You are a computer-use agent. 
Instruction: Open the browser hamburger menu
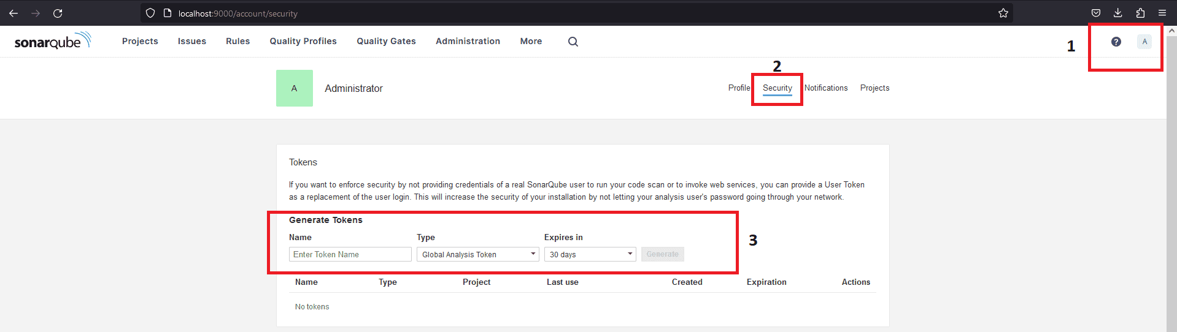1162,13
